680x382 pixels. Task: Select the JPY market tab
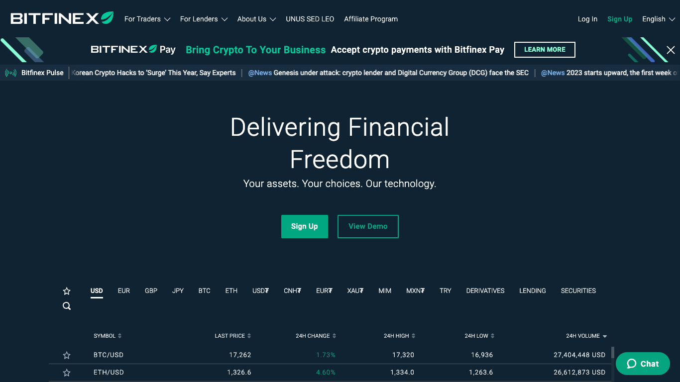tap(178, 291)
